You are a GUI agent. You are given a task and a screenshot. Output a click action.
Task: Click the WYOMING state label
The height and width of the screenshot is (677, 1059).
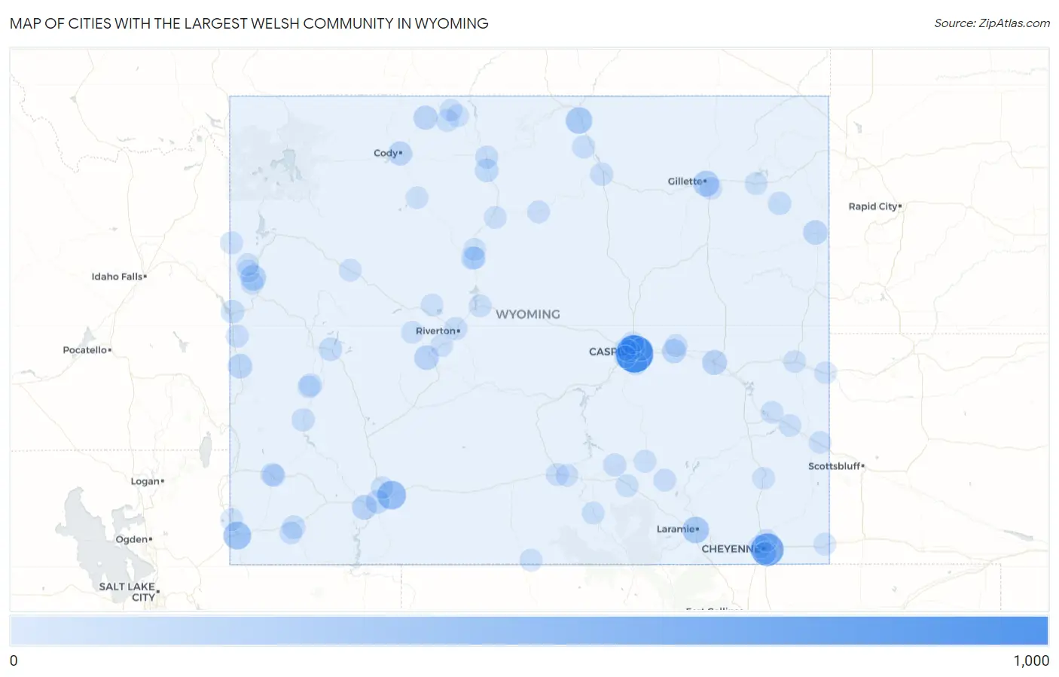pos(528,314)
